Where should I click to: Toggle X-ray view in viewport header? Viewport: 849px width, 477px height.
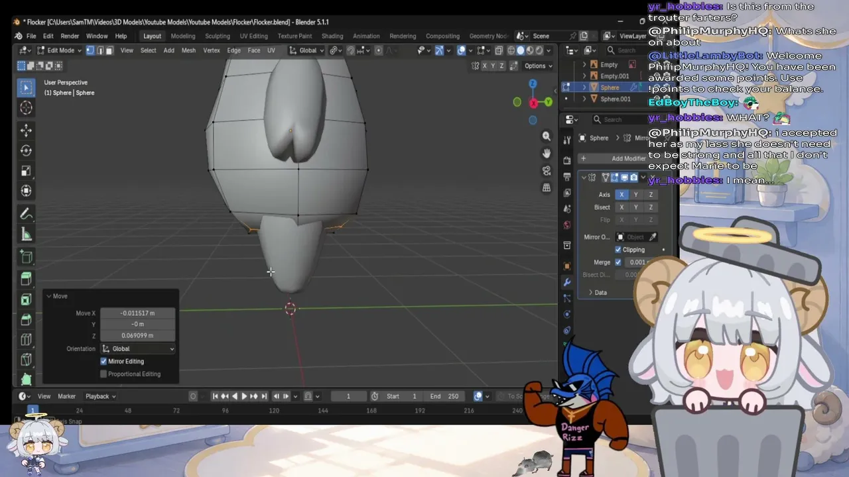pyautogui.click(x=499, y=50)
